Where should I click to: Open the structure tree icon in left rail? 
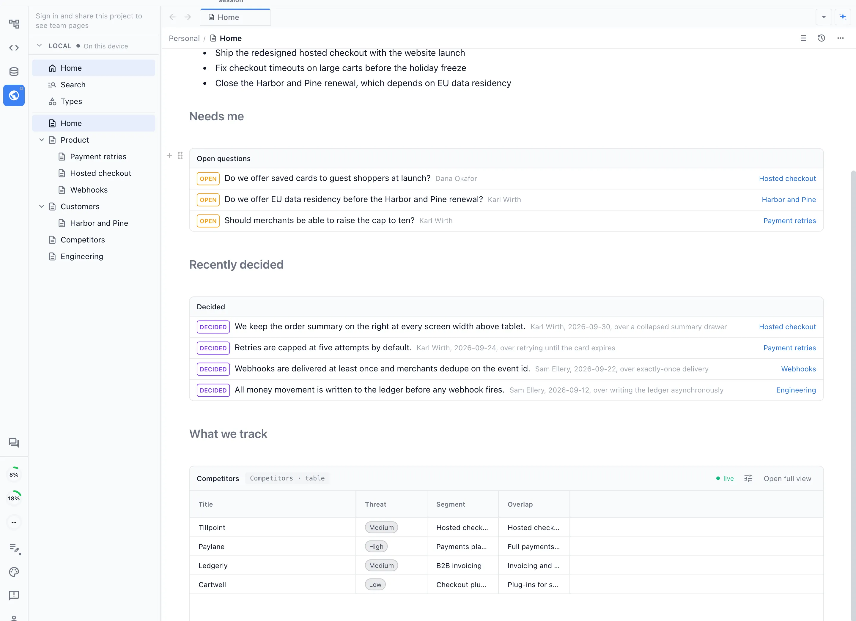14,24
